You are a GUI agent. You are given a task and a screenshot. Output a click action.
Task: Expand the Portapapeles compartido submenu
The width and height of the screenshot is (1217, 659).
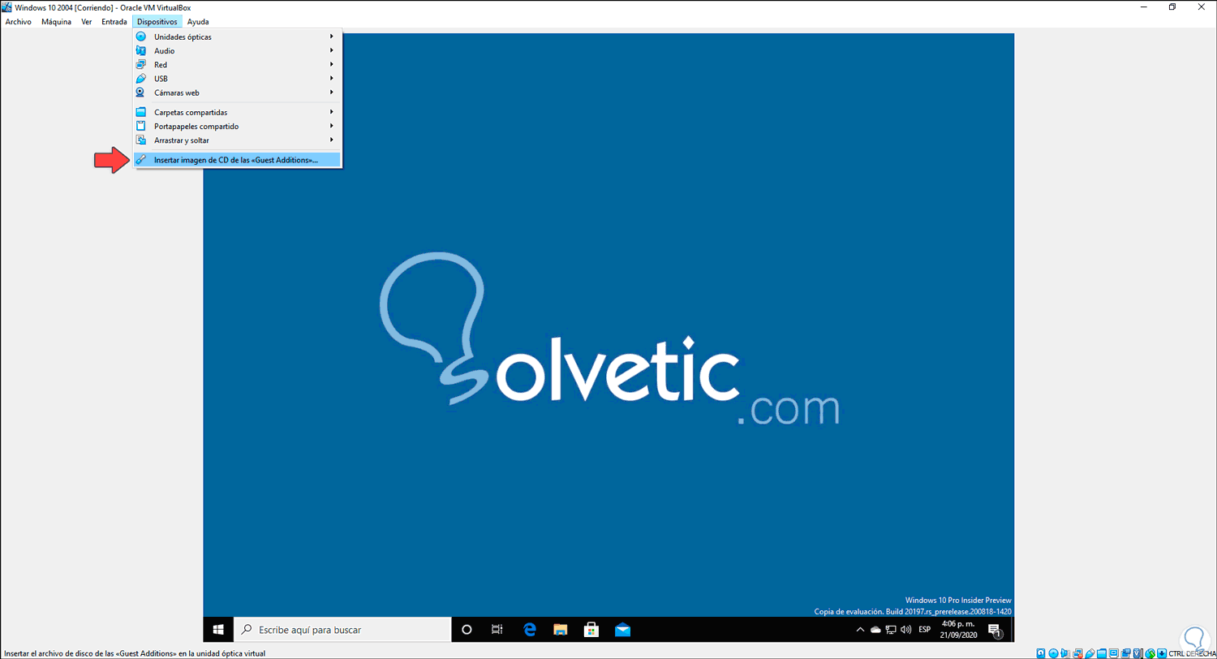pyautogui.click(x=237, y=126)
